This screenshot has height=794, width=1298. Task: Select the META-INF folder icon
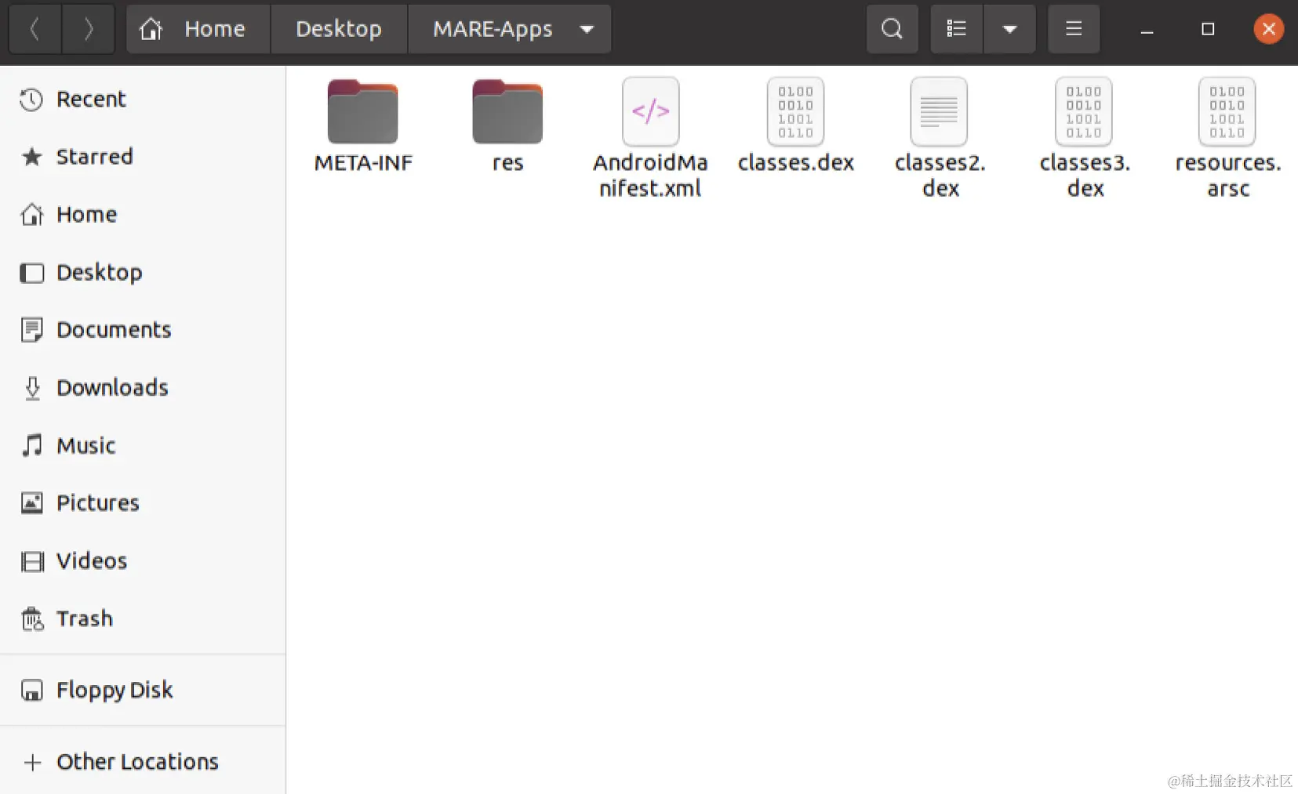(362, 111)
